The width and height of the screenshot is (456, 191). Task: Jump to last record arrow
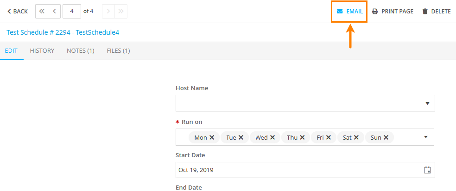click(x=121, y=12)
